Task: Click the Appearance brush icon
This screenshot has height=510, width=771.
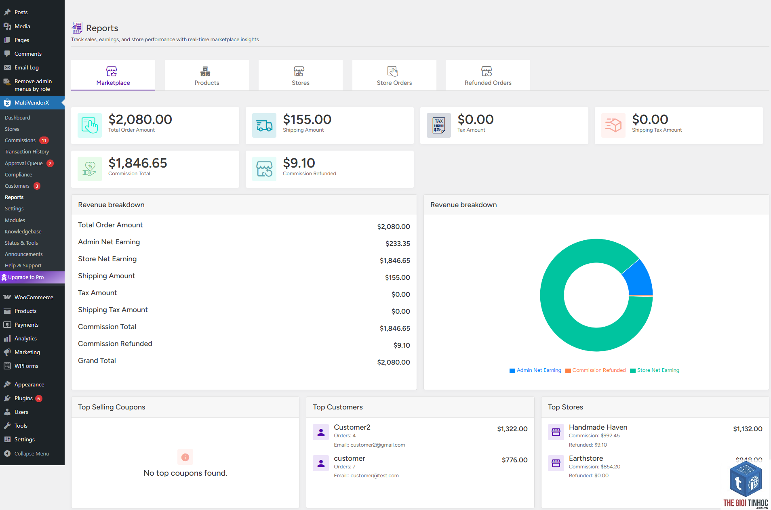Action: click(7, 384)
